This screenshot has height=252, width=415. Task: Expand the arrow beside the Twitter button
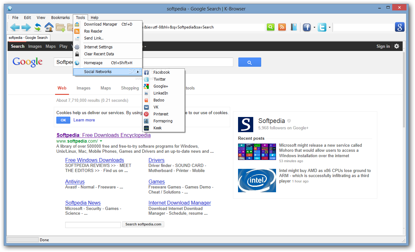point(330,28)
